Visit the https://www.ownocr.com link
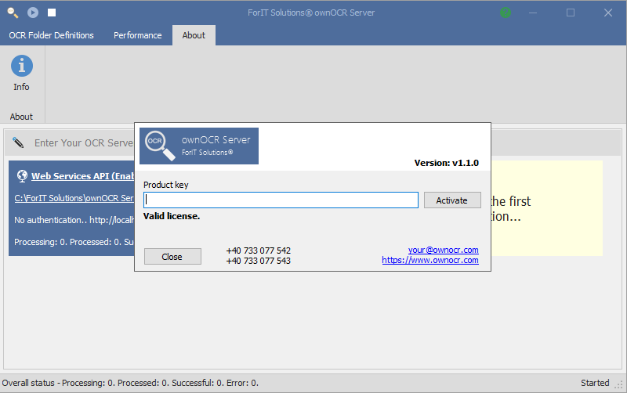The image size is (627, 393). (430, 261)
